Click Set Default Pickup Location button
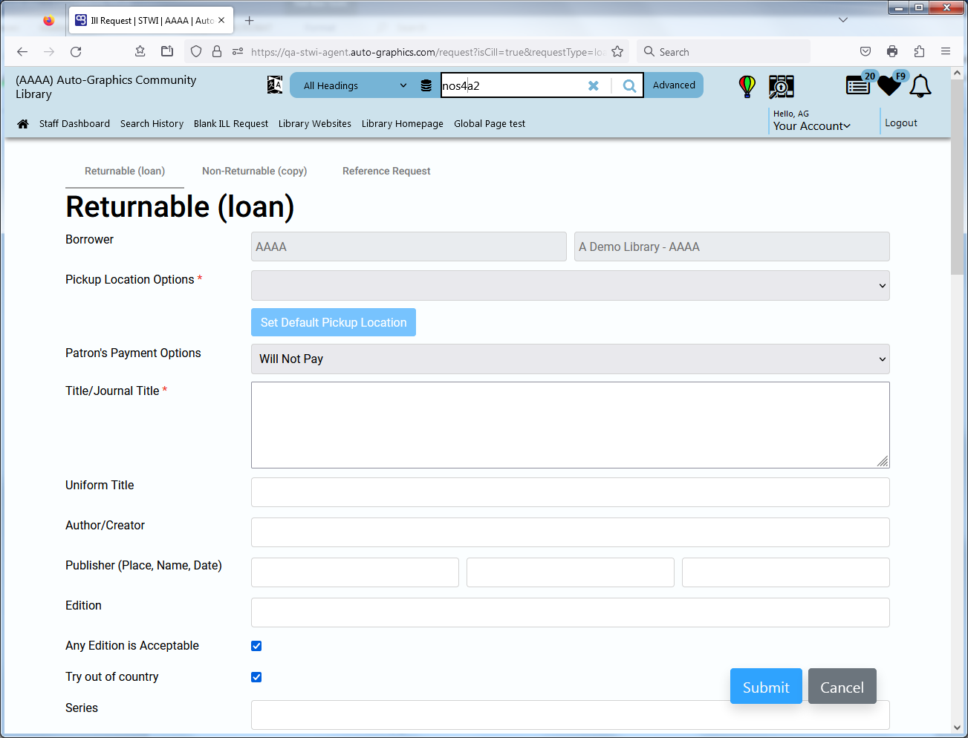Image resolution: width=968 pixels, height=738 pixels. point(334,322)
